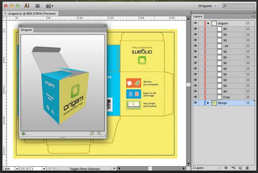The width and height of the screenshot is (258, 173).
Task: Open the status bar options arrow
Action: point(114,169)
